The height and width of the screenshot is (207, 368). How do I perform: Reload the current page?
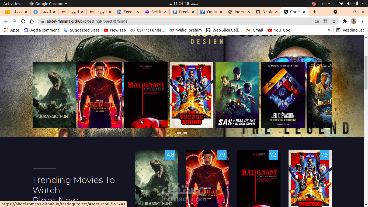23,21
